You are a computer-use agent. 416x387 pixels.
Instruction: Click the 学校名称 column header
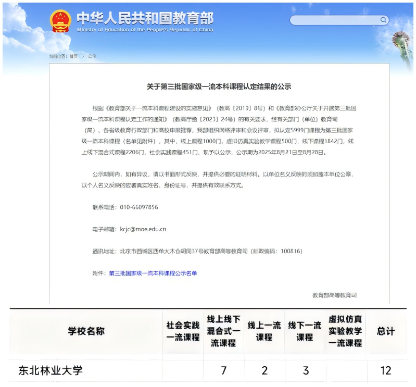pyautogui.click(x=86, y=331)
